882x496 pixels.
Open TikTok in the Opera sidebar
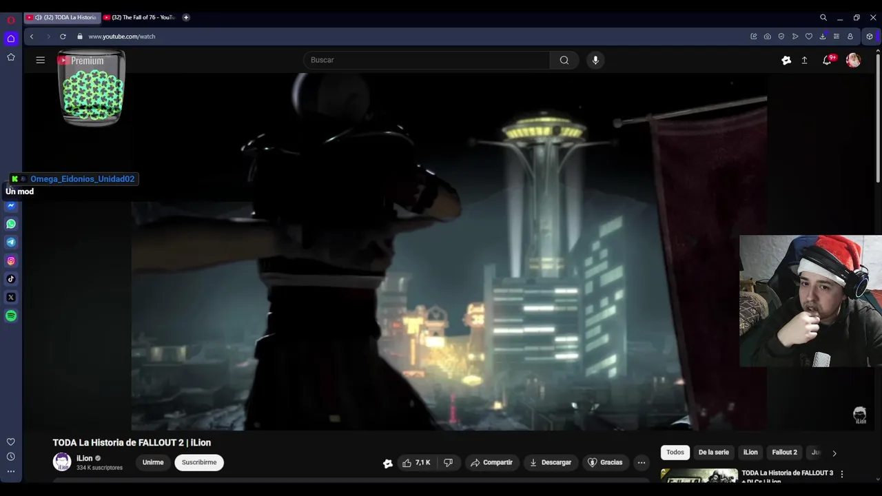(11, 279)
